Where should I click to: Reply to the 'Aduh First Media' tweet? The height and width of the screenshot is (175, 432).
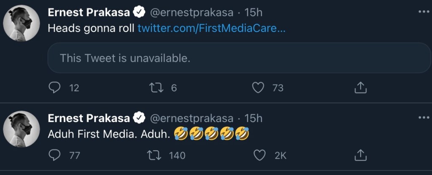tap(55, 155)
